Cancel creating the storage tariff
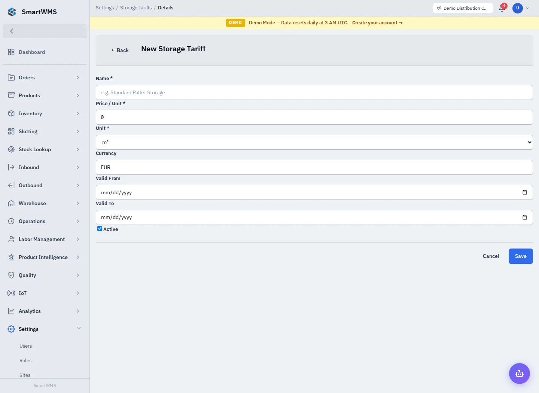 [491, 256]
